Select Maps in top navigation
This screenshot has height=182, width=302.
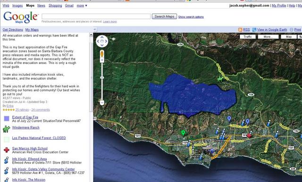[x=30, y=6]
